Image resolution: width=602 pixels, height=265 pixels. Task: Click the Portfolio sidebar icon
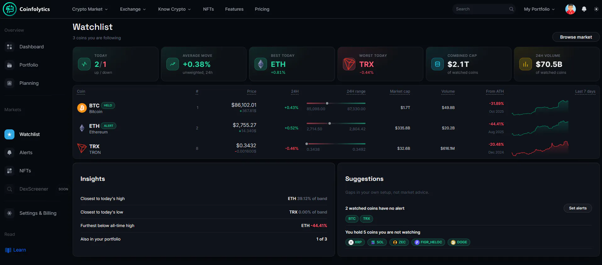[9, 65]
